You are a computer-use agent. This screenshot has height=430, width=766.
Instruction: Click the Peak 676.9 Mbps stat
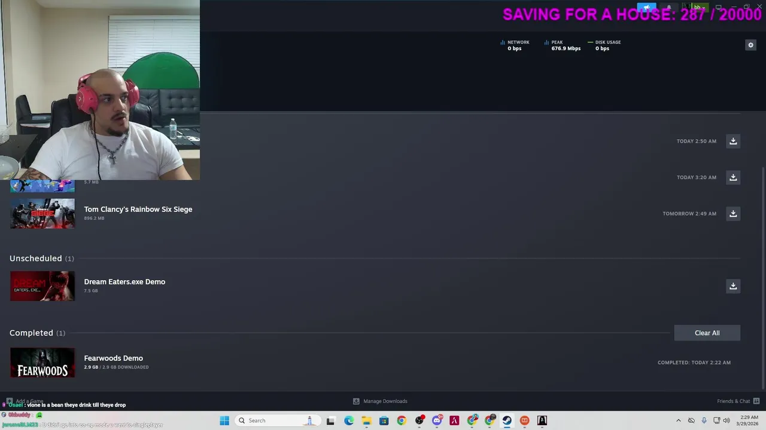point(563,45)
